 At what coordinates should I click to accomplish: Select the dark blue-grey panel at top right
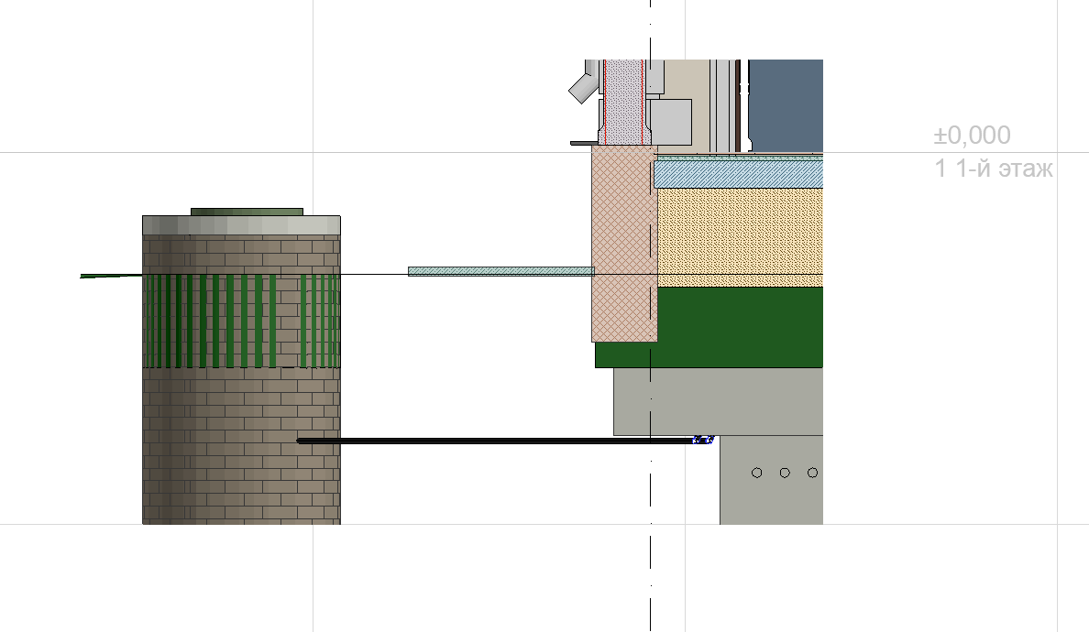click(x=786, y=105)
